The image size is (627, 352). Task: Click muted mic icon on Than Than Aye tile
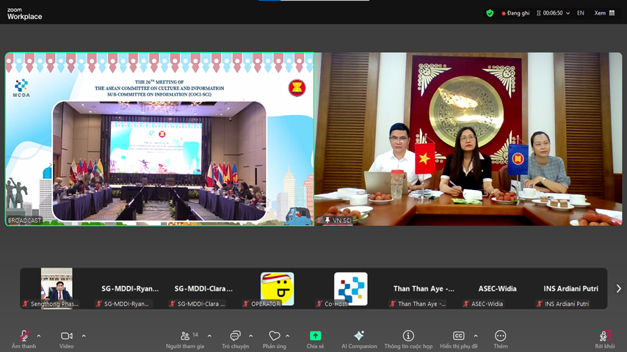click(x=393, y=304)
